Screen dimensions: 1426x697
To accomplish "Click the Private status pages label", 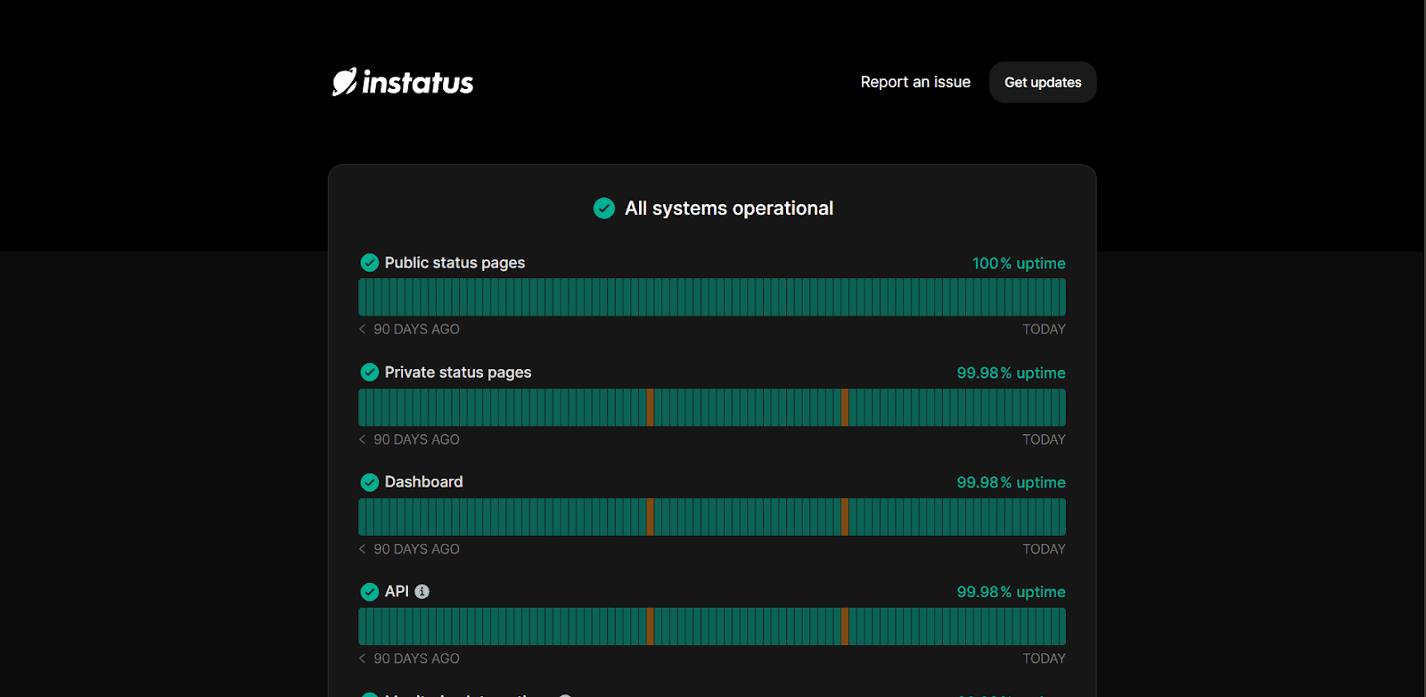I will [x=458, y=373].
